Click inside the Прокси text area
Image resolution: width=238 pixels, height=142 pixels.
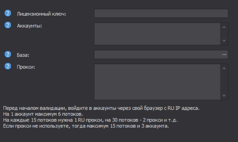pyautogui.click(x=157, y=82)
